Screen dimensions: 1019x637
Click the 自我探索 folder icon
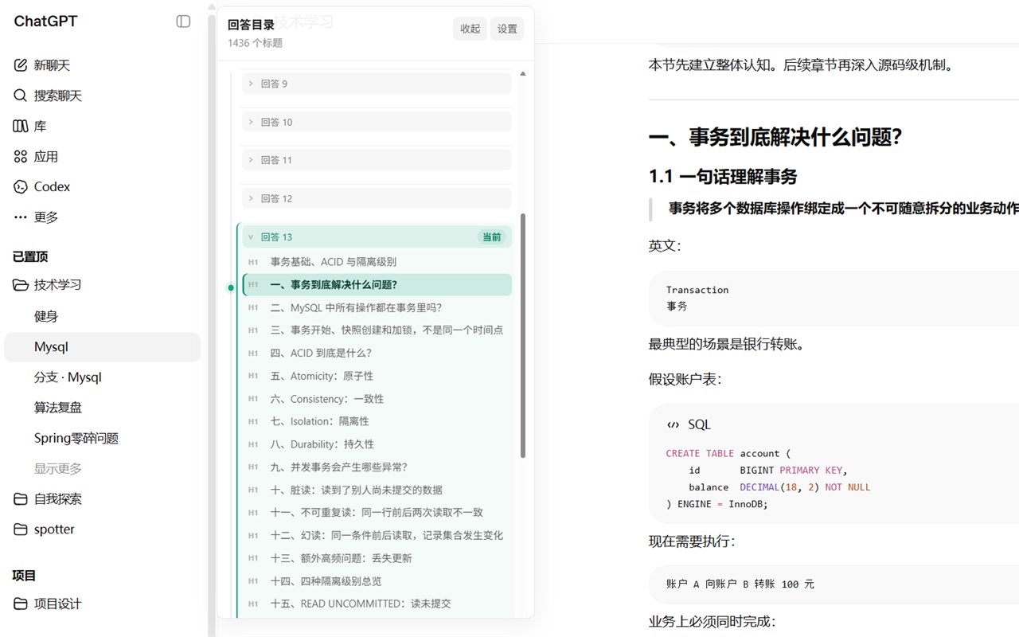tap(21, 499)
